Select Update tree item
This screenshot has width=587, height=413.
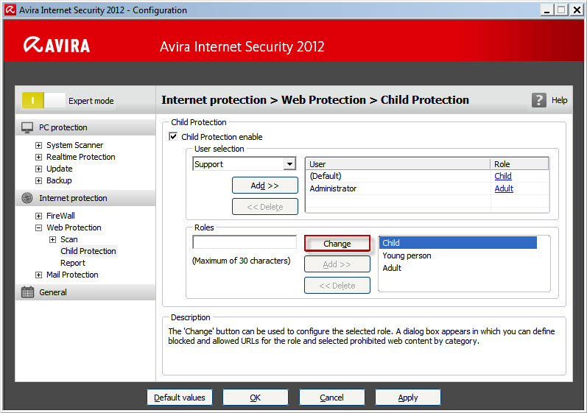60,169
